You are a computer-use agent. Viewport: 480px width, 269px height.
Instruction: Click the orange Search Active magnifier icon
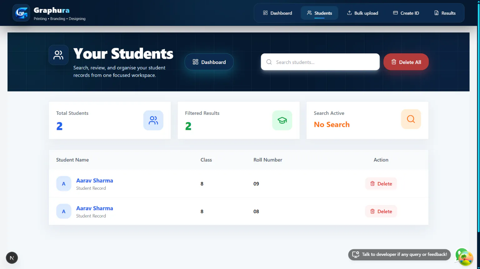tap(411, 119)
